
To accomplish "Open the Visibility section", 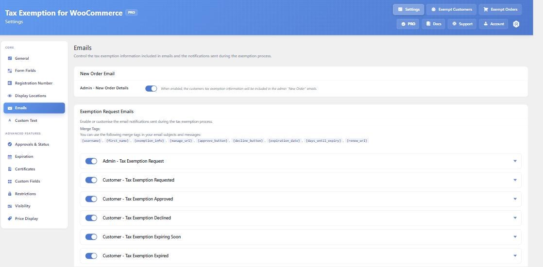I will click(34, 206).
